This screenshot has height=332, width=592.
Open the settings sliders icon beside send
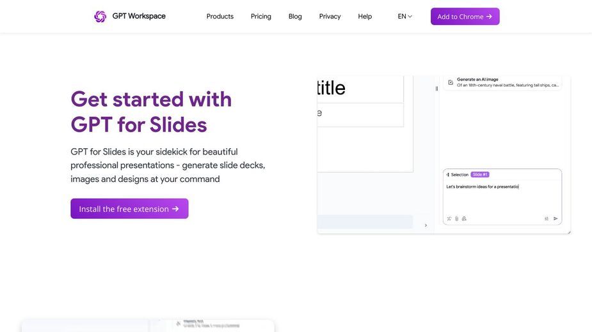pyautogui.click(x=547, y=218)
